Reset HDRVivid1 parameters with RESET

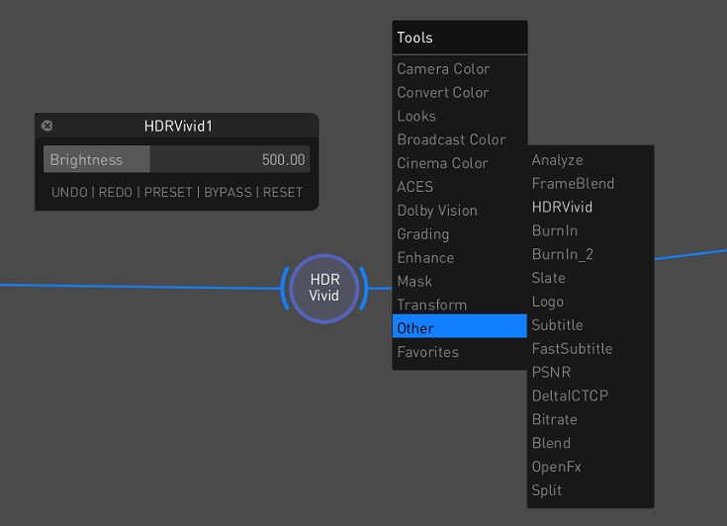coord(283,192)
